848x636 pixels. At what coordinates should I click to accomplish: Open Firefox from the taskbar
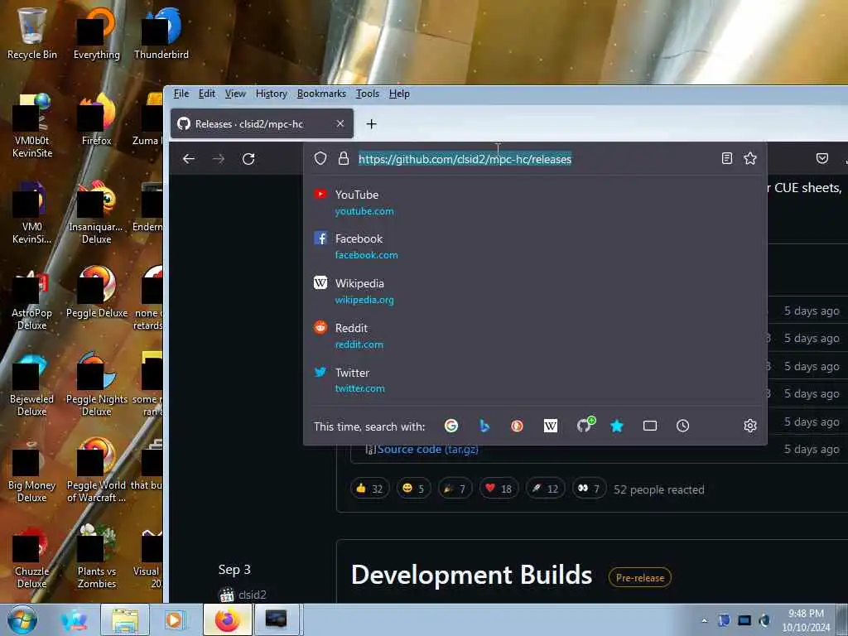[x=228, y=619]
